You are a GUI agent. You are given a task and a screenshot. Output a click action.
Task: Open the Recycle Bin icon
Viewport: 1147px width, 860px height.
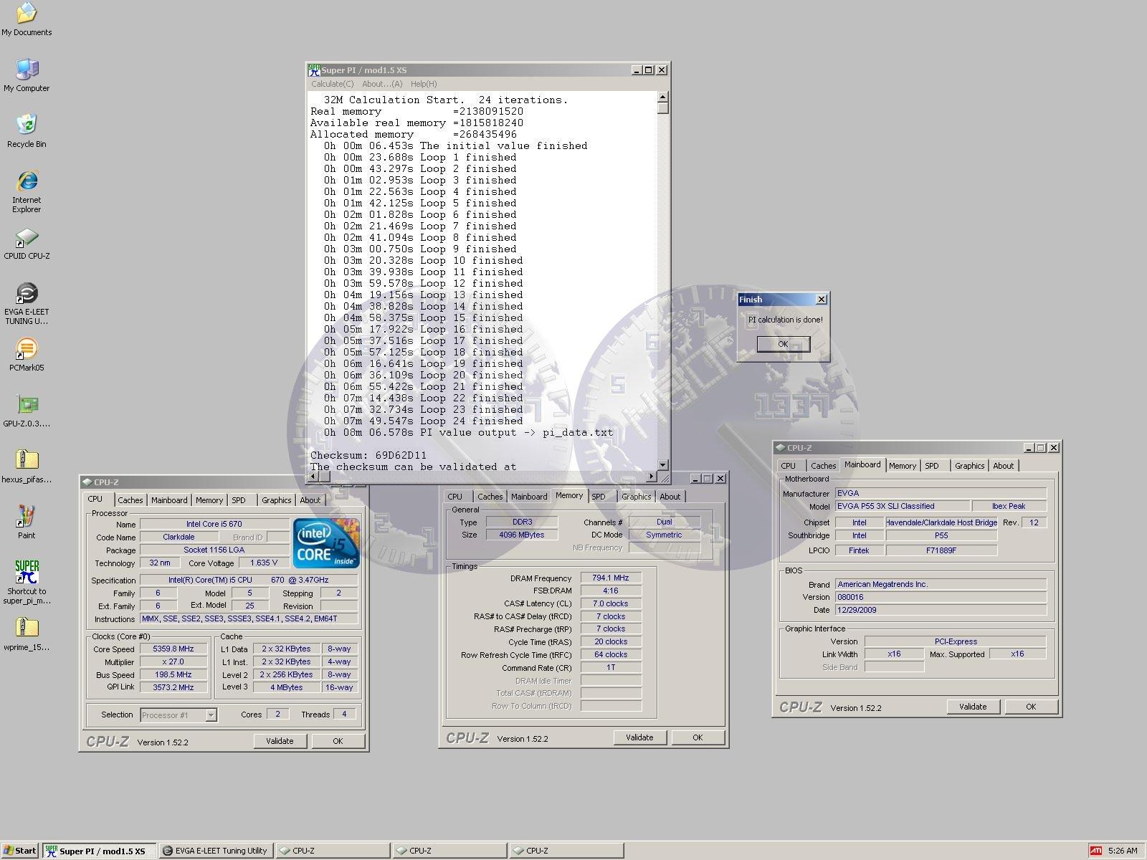(x=27, y=131)
